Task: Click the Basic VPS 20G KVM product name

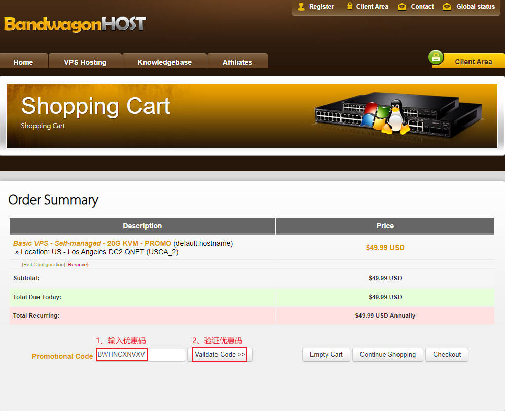Action: (x=92, y=243)
